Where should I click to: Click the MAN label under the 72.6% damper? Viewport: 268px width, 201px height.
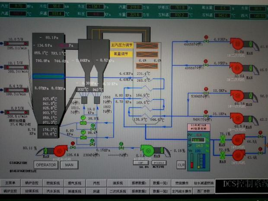click(x=223, y=162)
